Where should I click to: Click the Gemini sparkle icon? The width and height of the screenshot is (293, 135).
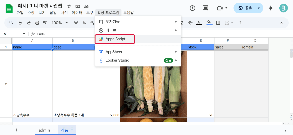click(270, 8)
